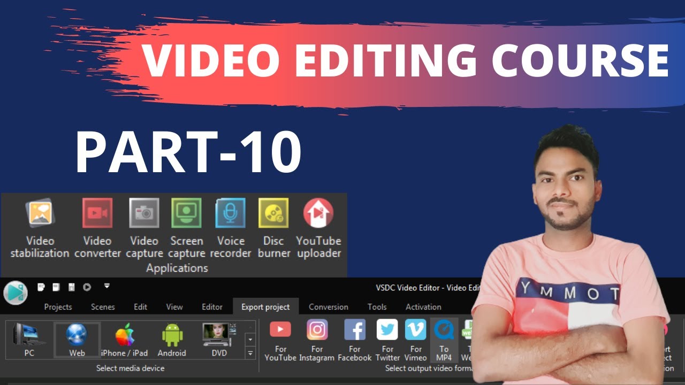The width and height of the screenshot is (685, 385).
Task: Choose Android as the media device
Action: [172, 340]
